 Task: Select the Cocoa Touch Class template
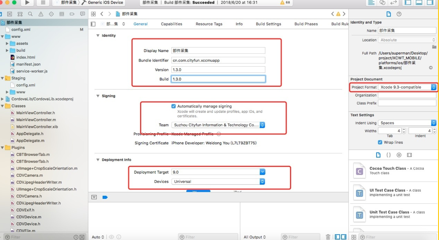click(394, 171)
